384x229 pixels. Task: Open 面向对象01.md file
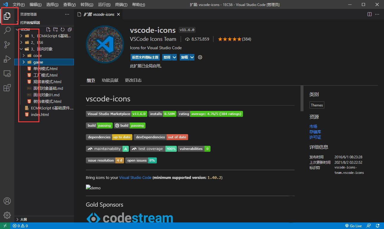point(44,95)
